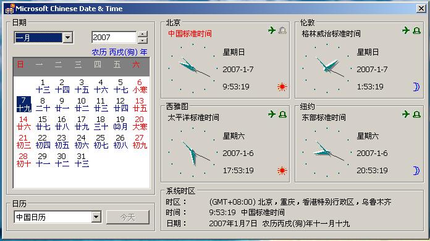Click inside the 2007 year field
This screenshot has width=430, height=241.
point(114,38)
